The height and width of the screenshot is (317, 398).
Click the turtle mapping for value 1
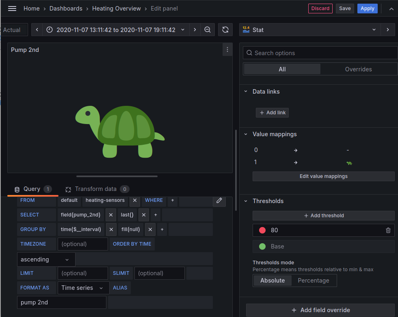coord(349,163)
